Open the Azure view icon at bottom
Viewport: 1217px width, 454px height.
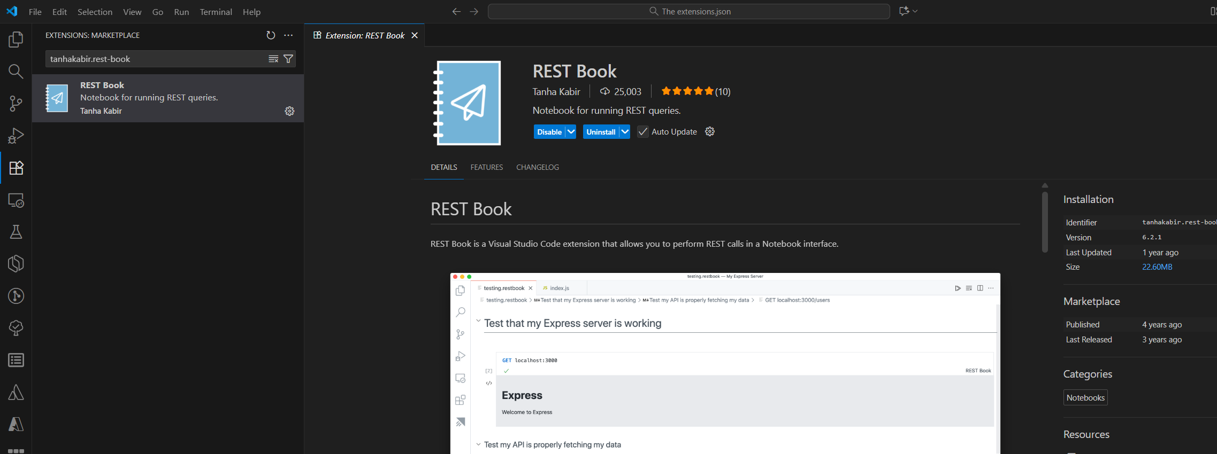16,424
